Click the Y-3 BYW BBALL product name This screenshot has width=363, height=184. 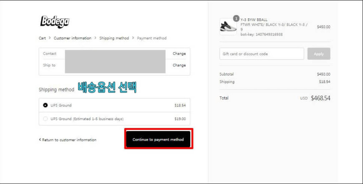click(x=254, y=20)
